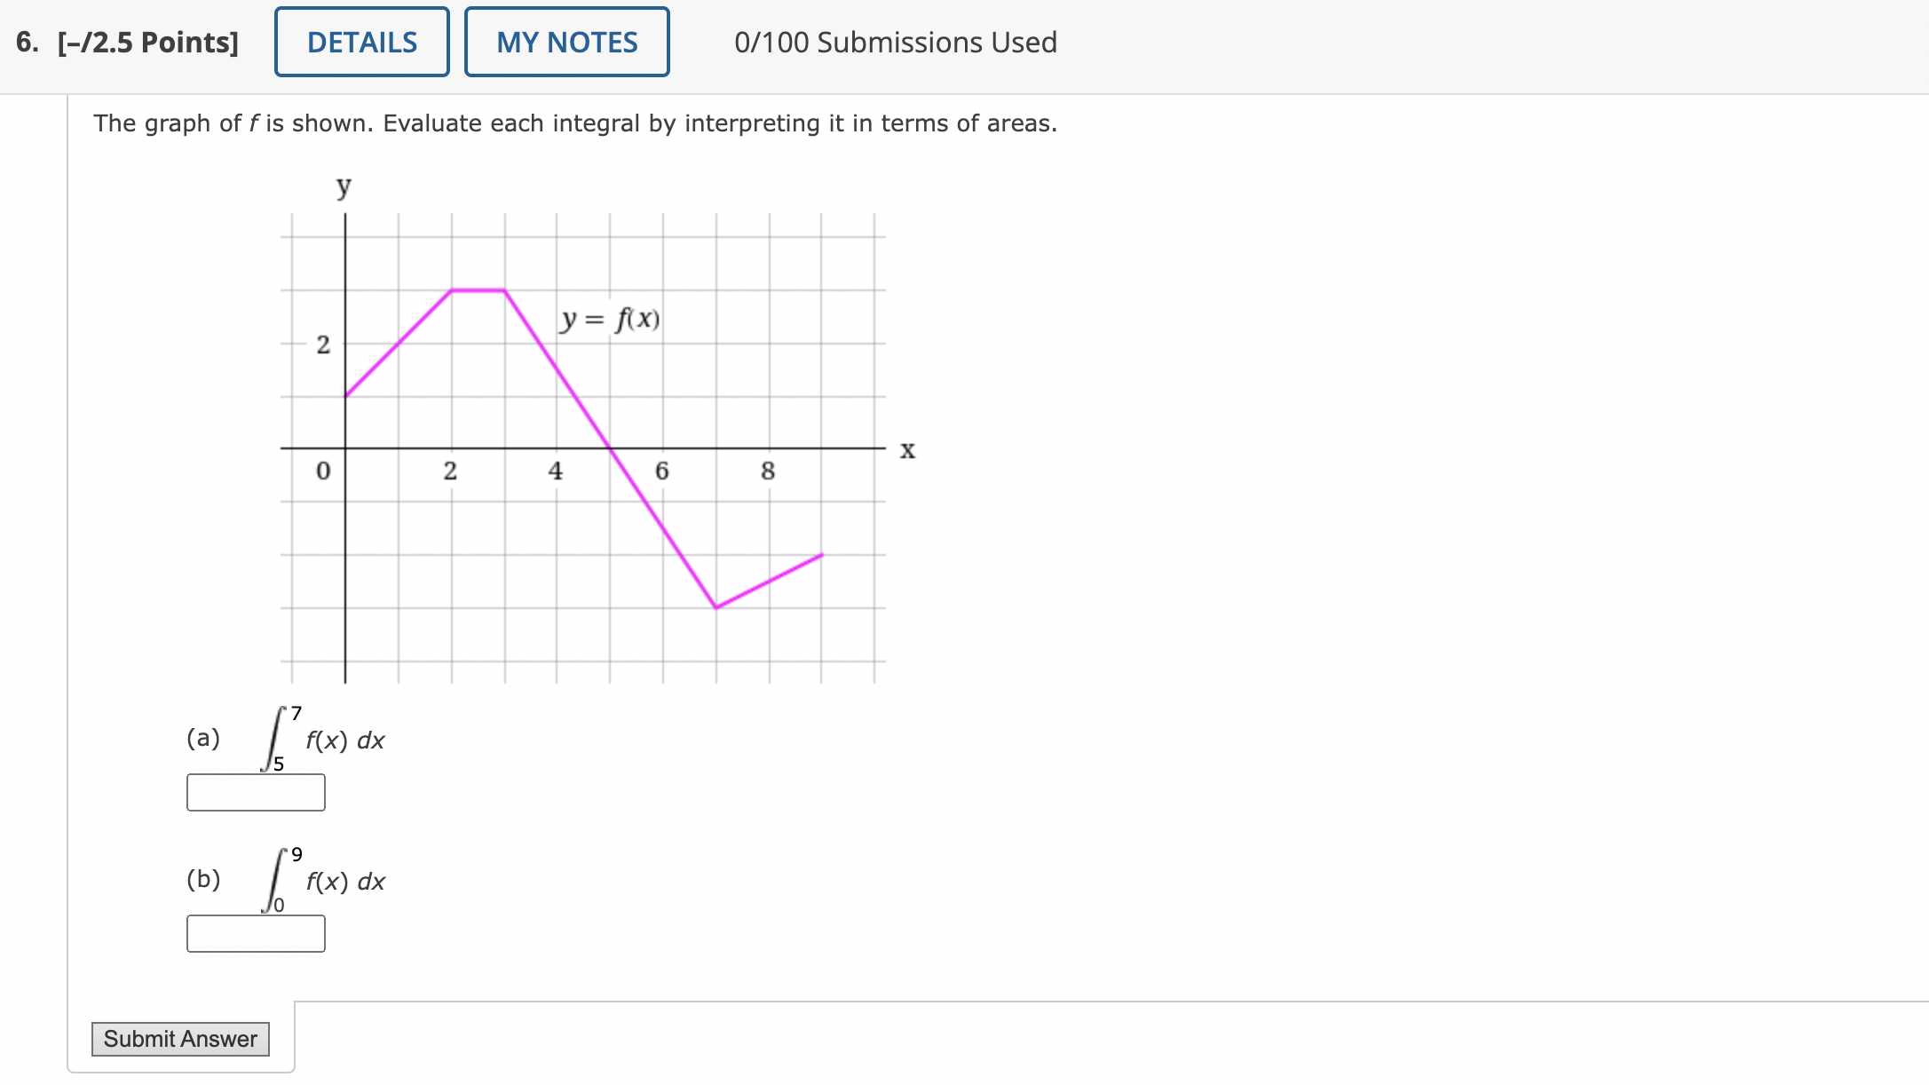Click the origin 0 on the graph
This screenshot has height=1085, width=1929.
pyautogui.click(x=321, y=471)
